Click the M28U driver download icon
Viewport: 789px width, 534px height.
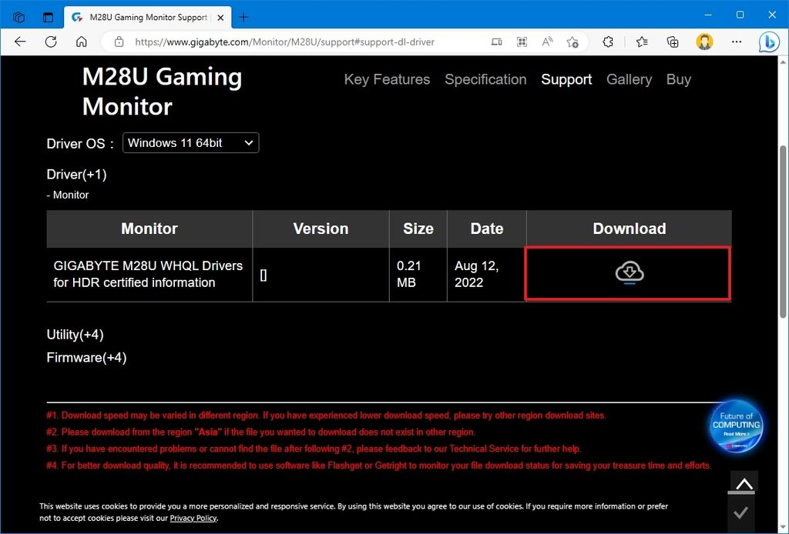[628, 273]
